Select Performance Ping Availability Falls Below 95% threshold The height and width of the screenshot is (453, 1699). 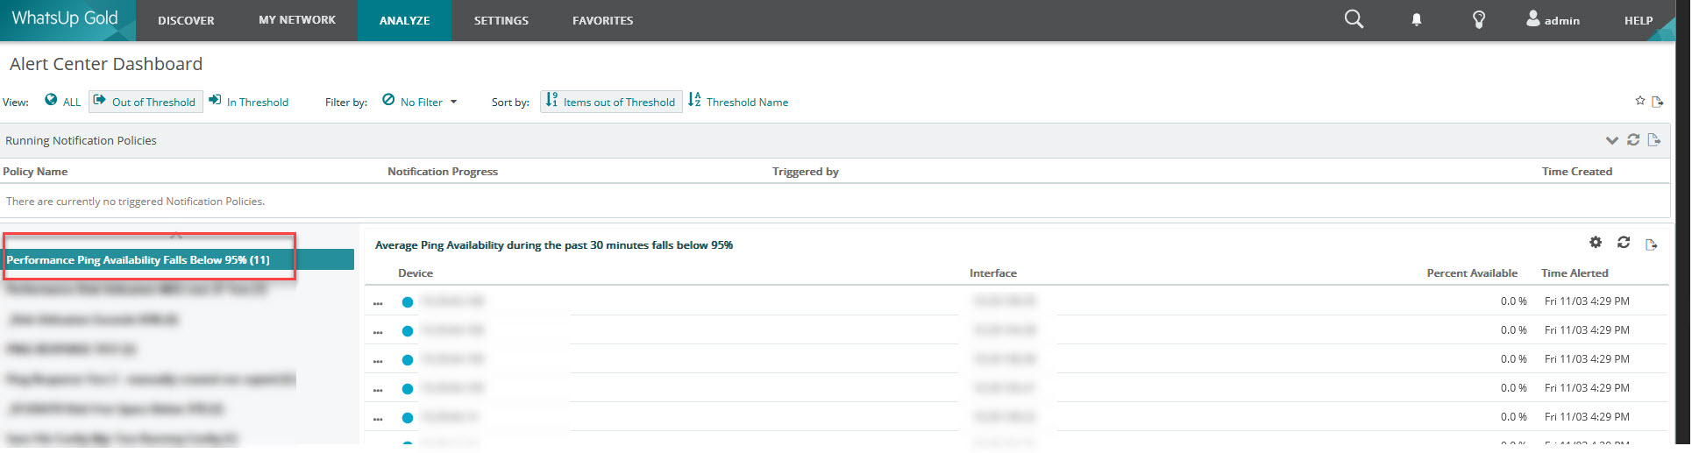tap(178, 259)
